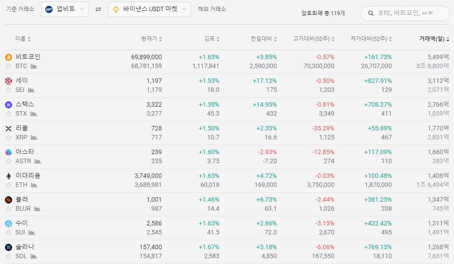This screenshot has height=264, width=454.
Task: Toggle favorite star for XRP
Action: pyautogui.click(x=9, y=138)
